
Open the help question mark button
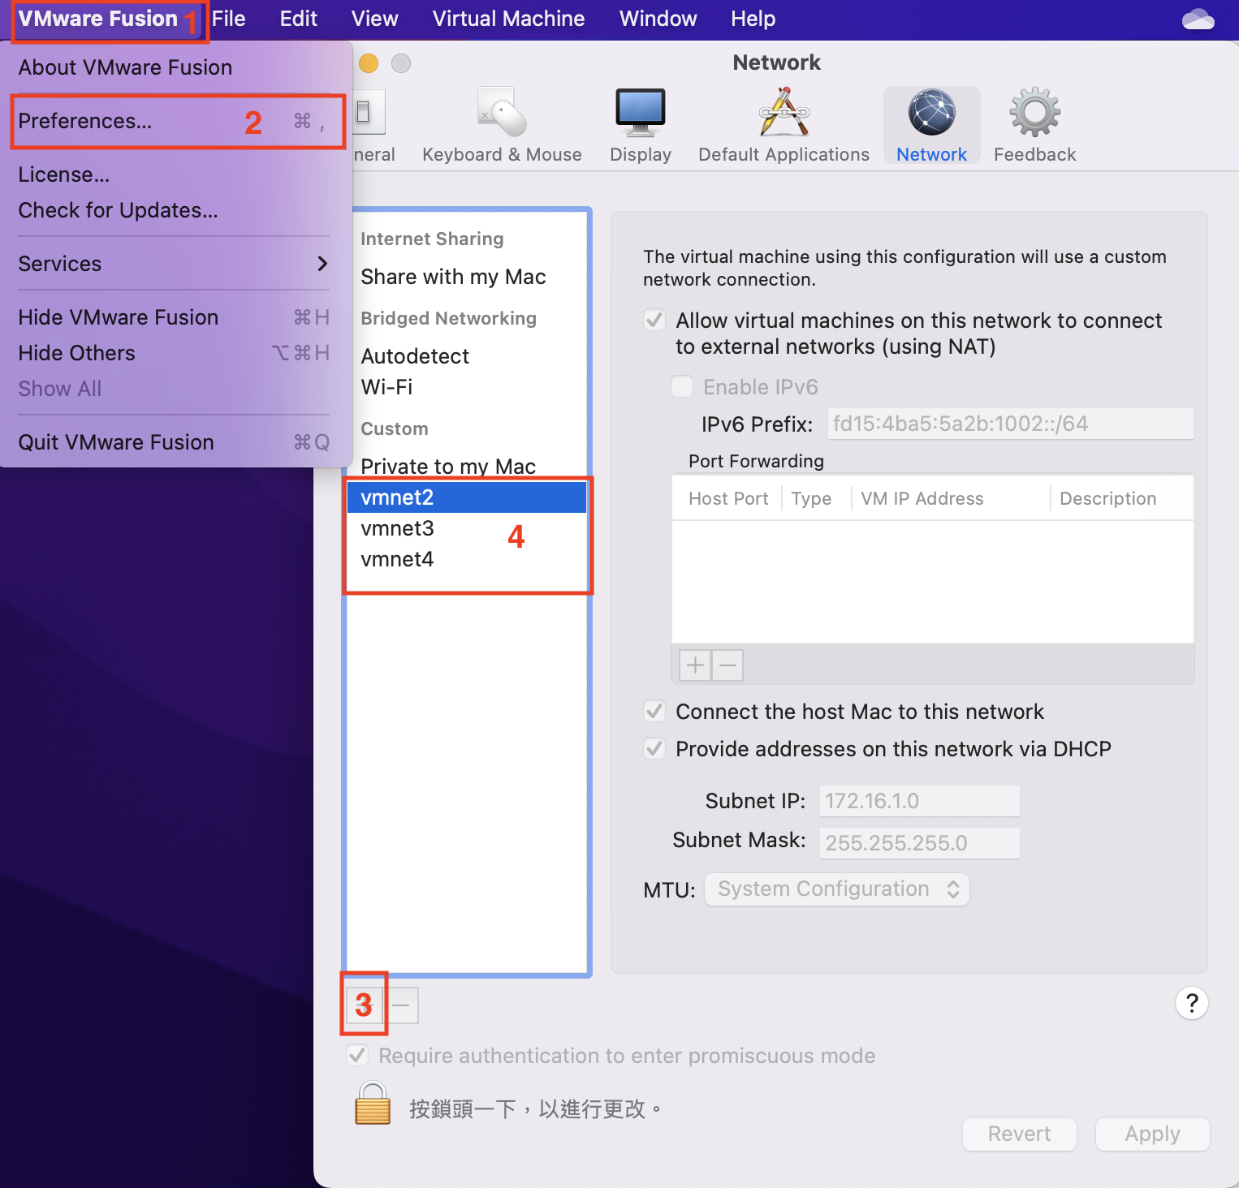1191,1003
